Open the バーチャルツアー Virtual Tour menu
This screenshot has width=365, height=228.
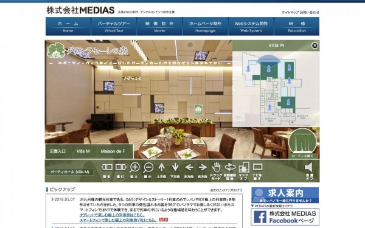(114, 26)
